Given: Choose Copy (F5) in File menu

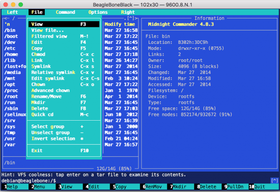Looking at the screenshot, I should click(x=64, y=48).
